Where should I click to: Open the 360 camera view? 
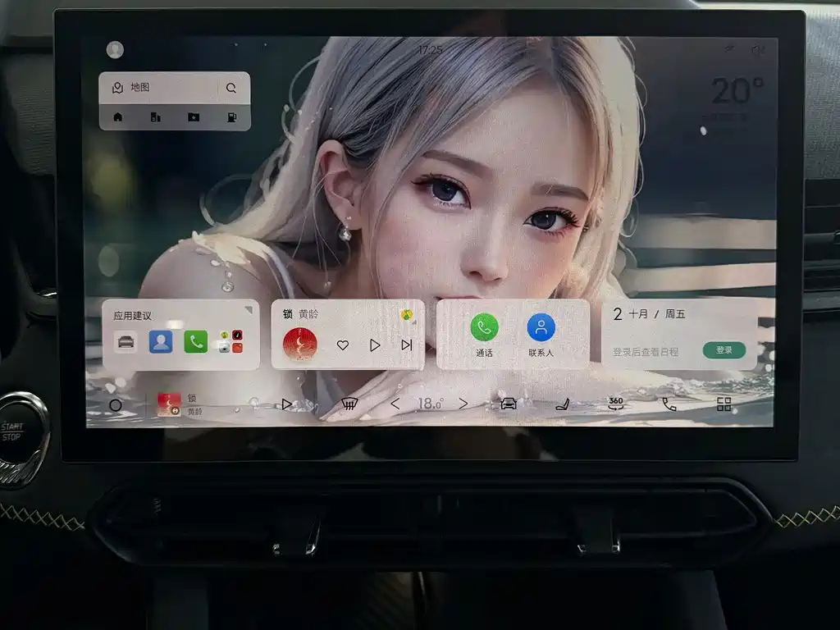point(616,404)
